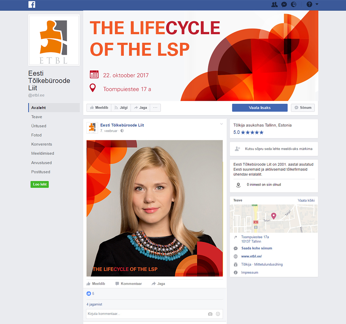Click the Vaata lisaks button

[x=260, y=108]
